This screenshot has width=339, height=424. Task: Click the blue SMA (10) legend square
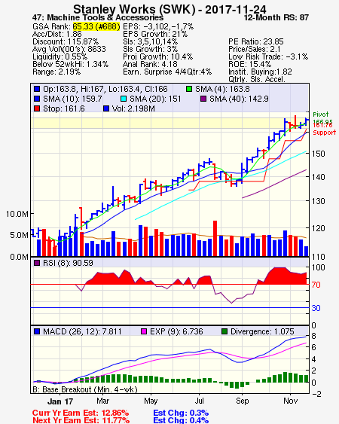(x=37, y=99)
